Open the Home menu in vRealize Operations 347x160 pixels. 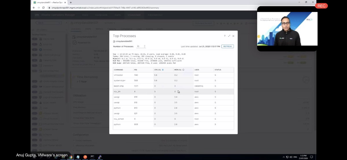click(85, 15)
